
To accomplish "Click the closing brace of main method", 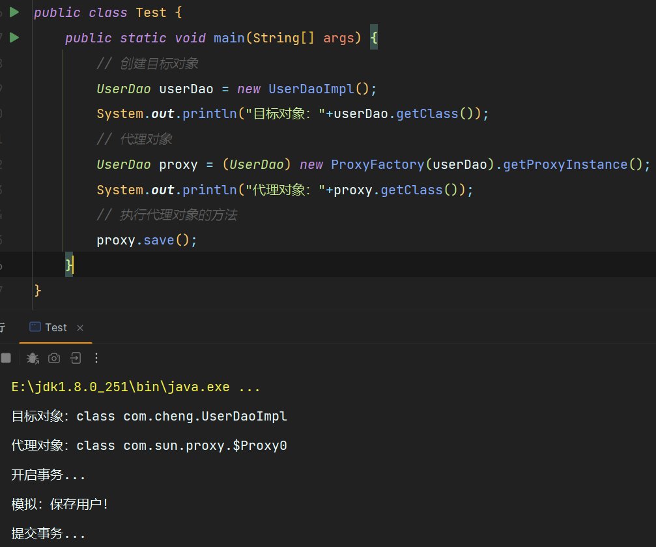I will [x=68, y=265].
